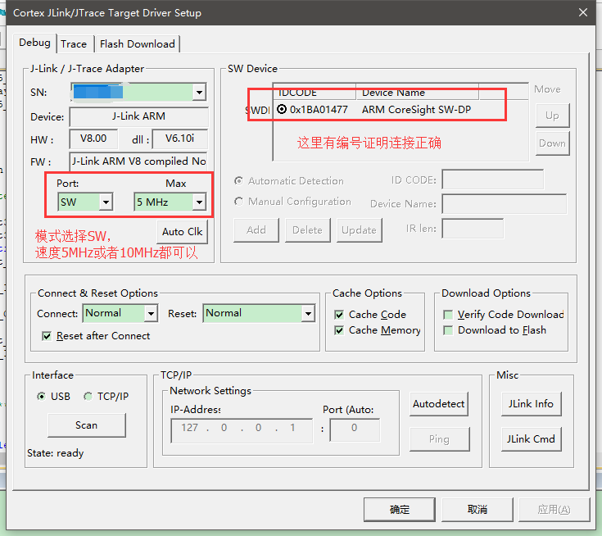The height and width of the screenshot is (536, 602).
Task: Uncheck the Cache Memory option
Action: click(340, 330)
